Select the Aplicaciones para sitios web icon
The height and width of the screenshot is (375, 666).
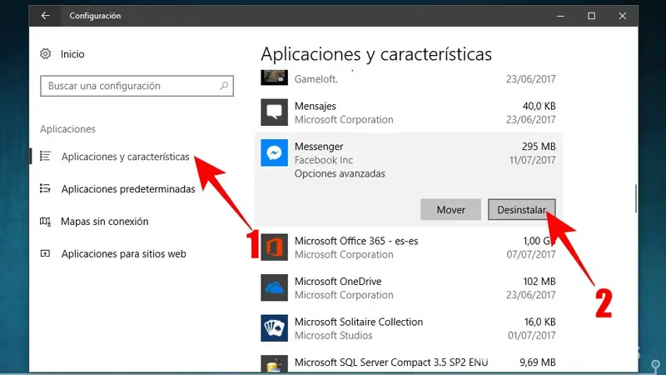click(46, 253)
